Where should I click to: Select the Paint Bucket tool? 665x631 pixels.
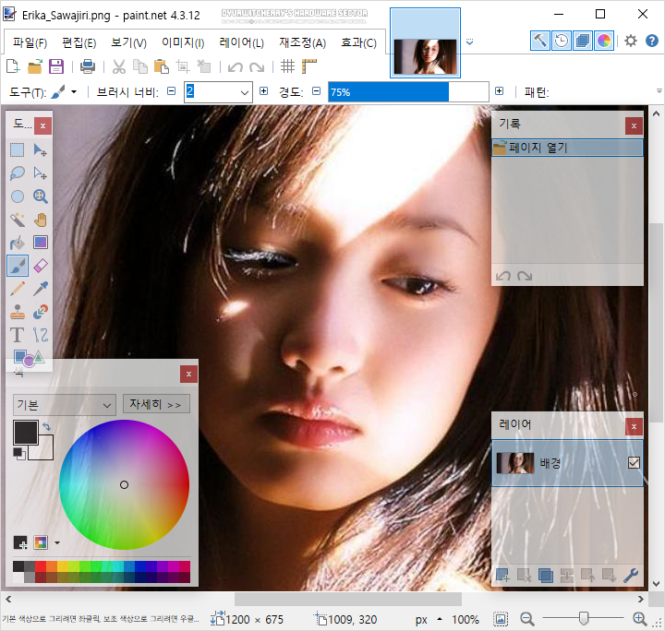click(x=18, y=243)
